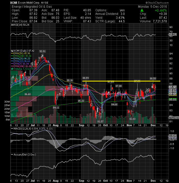Viewport: 179px width, 183px height.
Task: Click the blue EMA(13) legend entry
Action: coord(20,61)
